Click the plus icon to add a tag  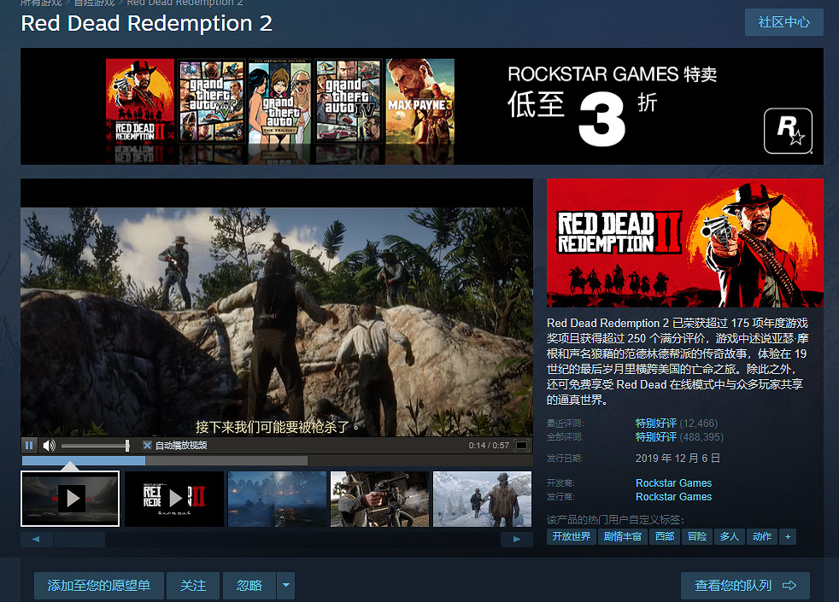788,536
